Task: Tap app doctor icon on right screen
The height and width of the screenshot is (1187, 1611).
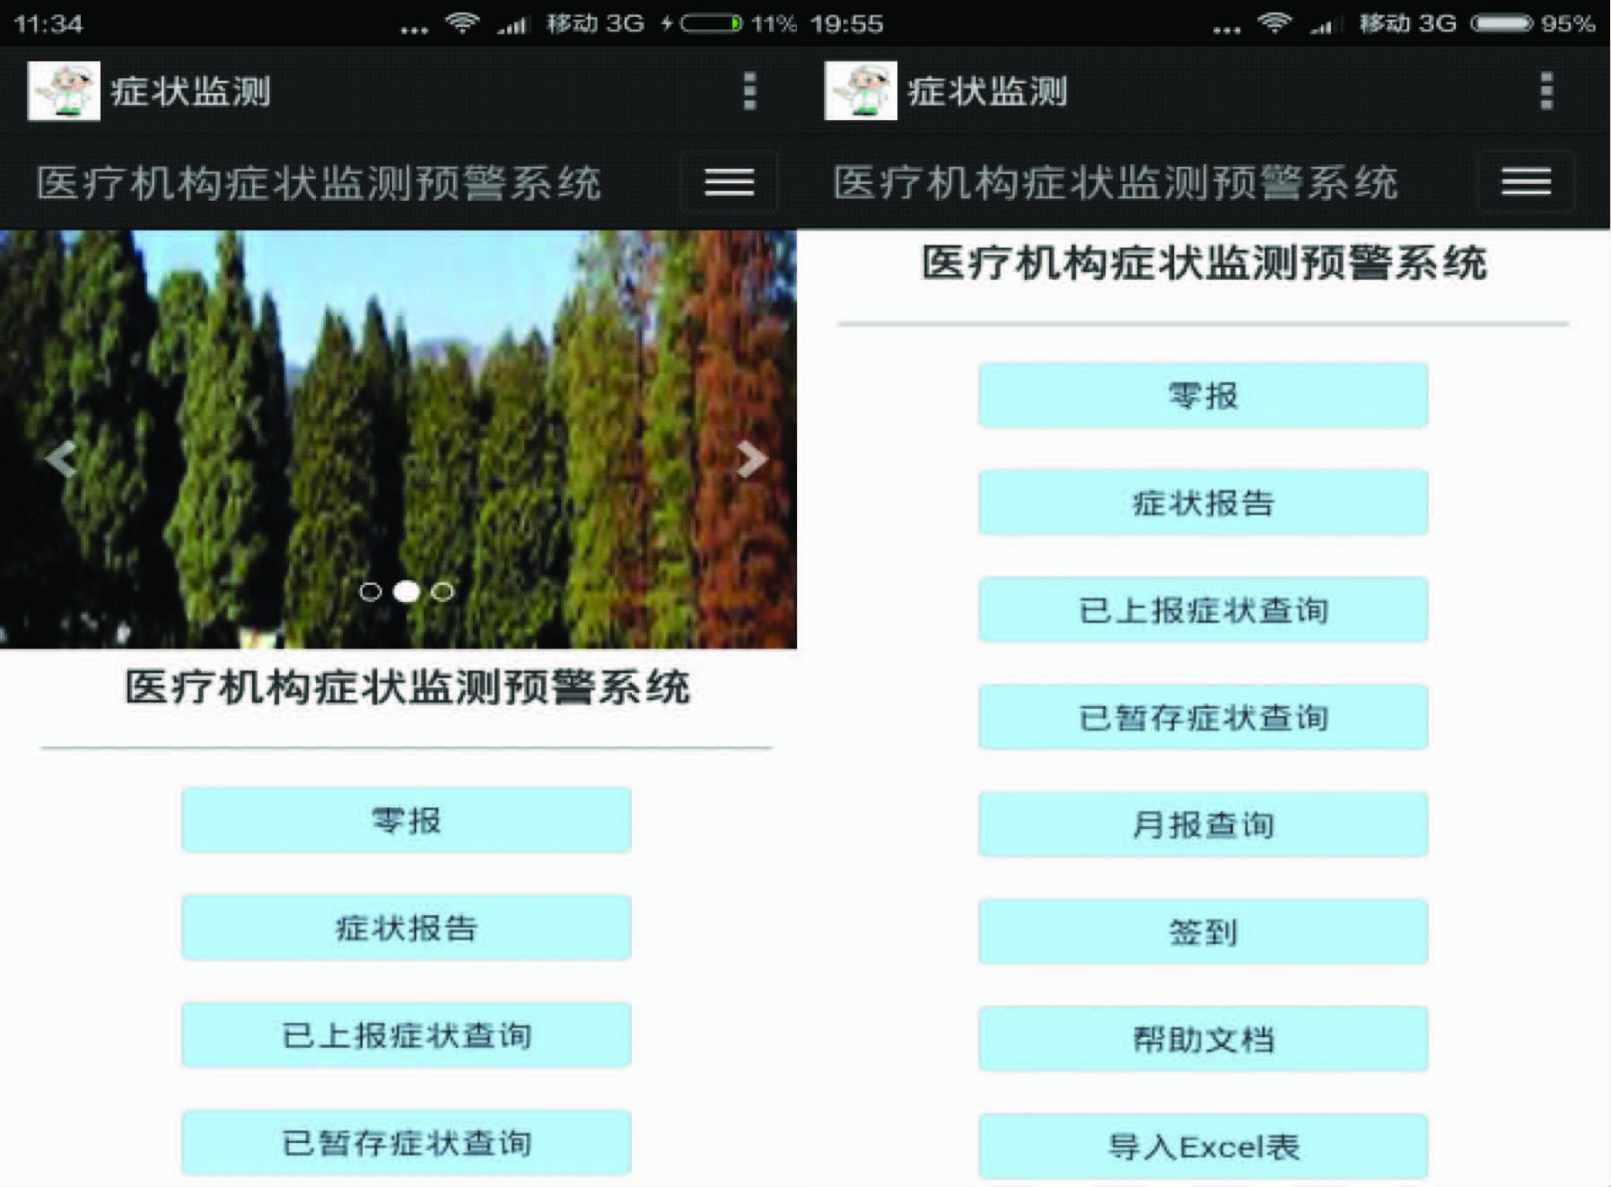Action: point(861,91)
